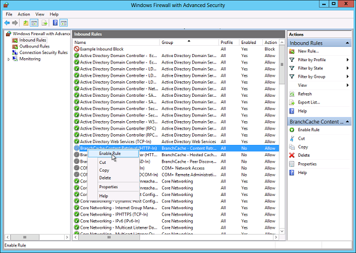Click the scissors Cut icon in Actions
Screen dimensions: 356x253
pos(292,138)
